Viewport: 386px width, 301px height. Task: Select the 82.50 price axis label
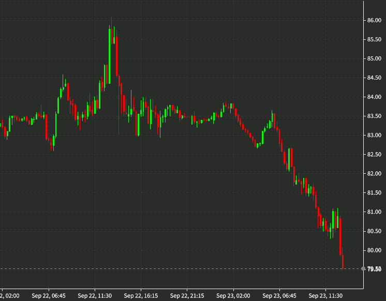click(x=374, y=154)
